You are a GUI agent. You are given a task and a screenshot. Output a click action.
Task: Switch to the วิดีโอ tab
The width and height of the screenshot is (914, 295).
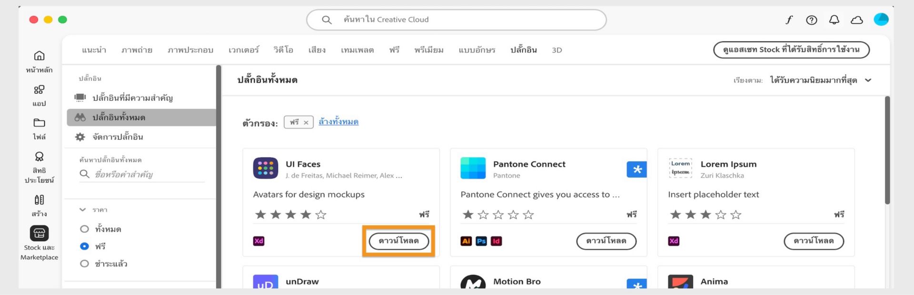click(x=283, y=50)
